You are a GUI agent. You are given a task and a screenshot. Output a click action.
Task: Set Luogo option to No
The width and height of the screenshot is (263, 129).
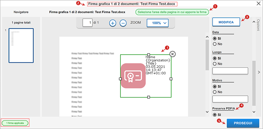click(214, 64)
